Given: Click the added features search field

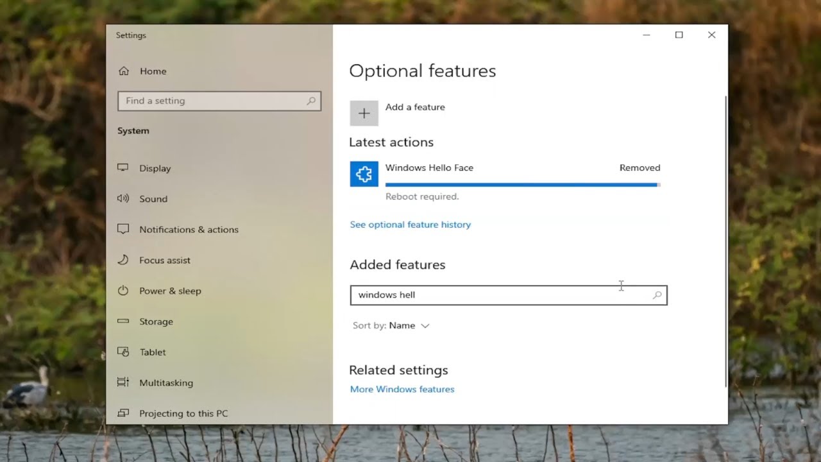Looking at the screenshot, I should [509, 295].
